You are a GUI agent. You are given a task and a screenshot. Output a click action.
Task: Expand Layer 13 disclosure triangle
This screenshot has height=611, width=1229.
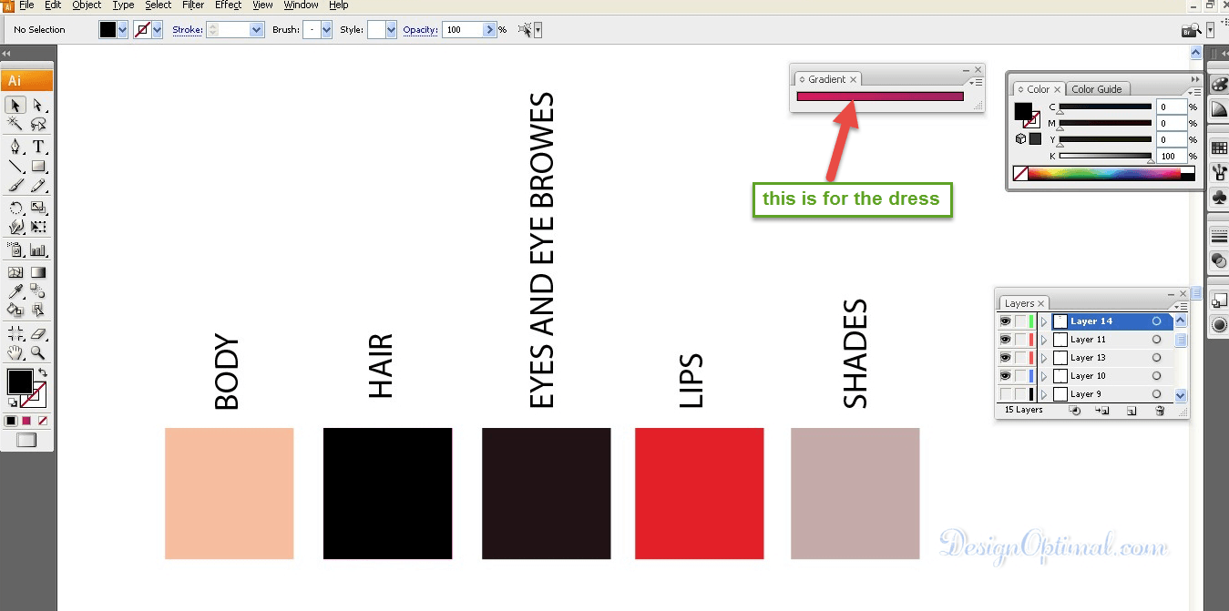click(x=1044, y=358)
